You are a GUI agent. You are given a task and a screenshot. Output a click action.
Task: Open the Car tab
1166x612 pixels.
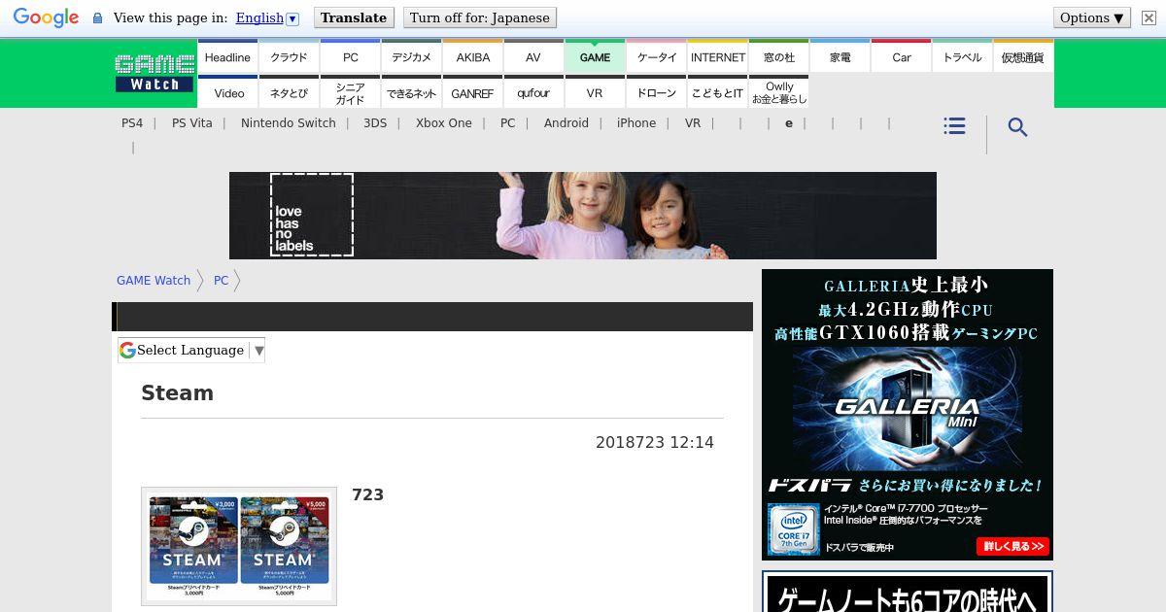pyautogui.click(x=902, y=57)
